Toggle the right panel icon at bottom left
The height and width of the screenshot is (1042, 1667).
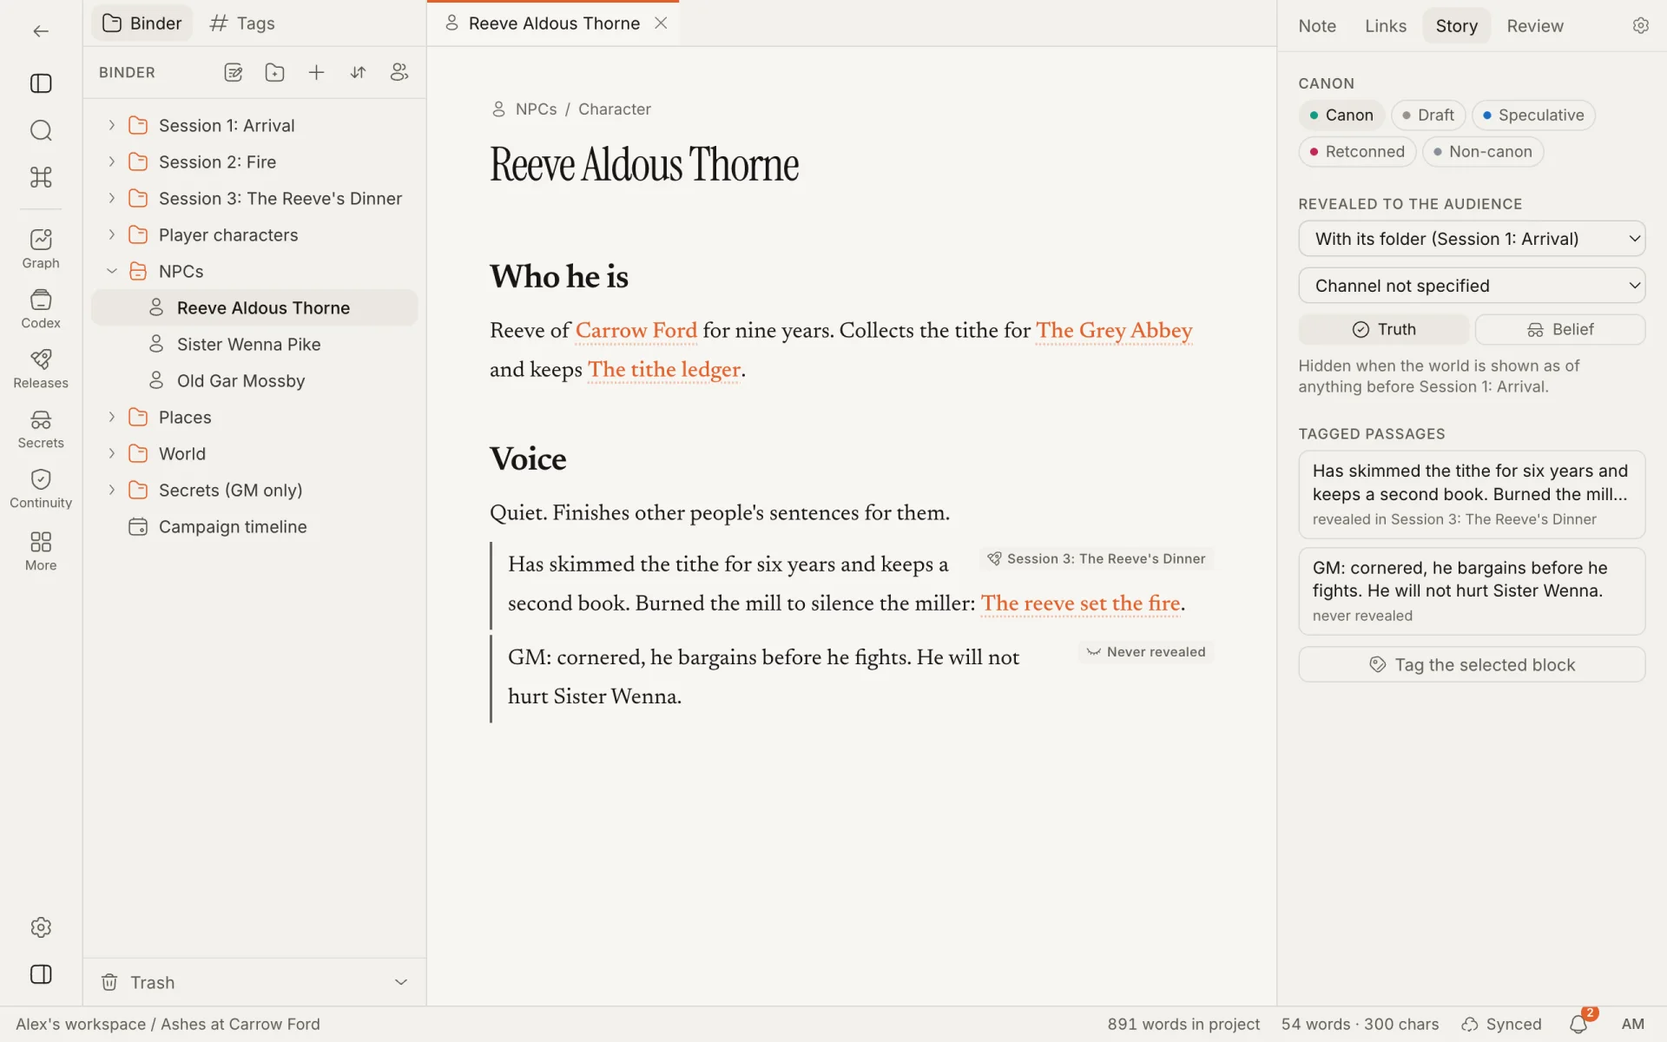[41, 974]
